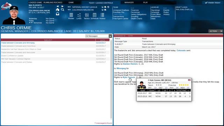
Task: Open league Stats link
Action: pyautogui.click(x=153, y=19)
